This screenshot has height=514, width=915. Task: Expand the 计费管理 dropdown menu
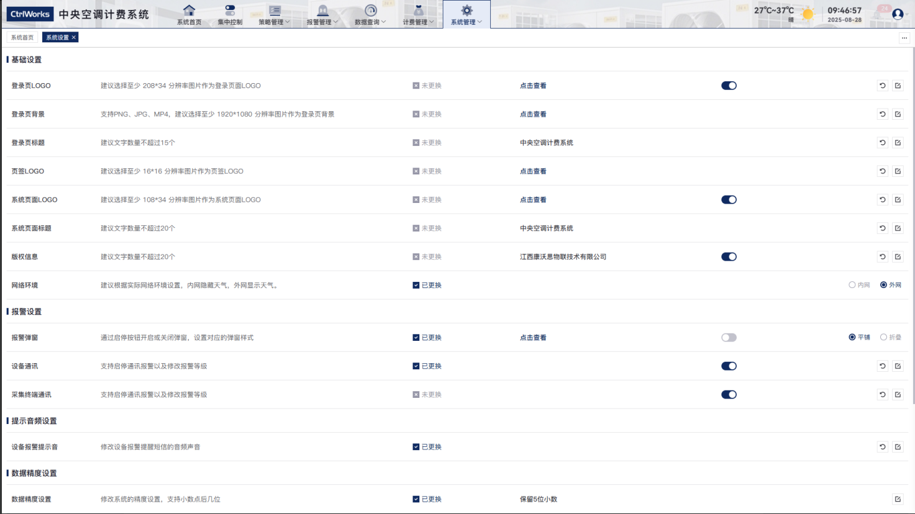(x=418, y=14)
